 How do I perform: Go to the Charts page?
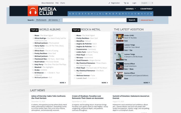[63, 3]
